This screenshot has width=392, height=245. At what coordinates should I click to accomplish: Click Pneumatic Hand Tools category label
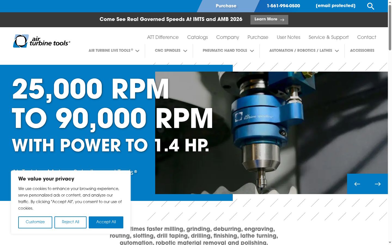coord(225,50)
